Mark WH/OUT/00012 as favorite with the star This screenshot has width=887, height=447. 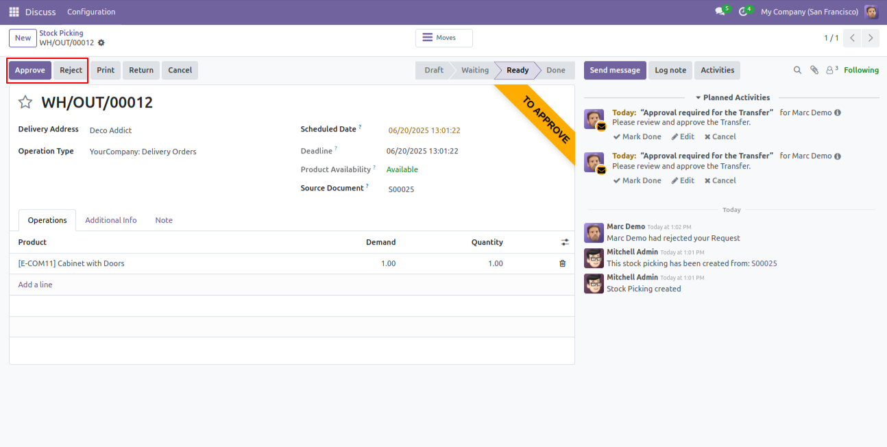click(25, 102)
